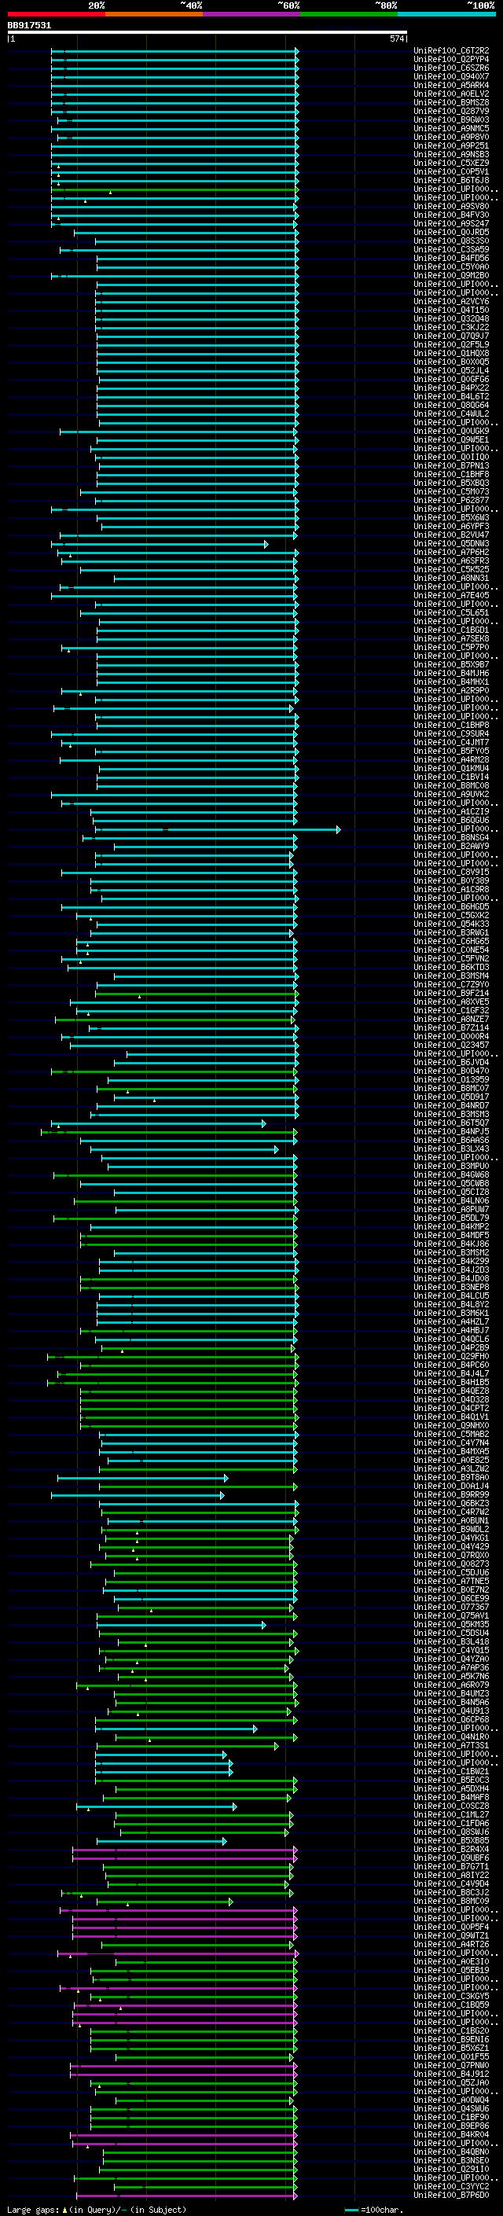This screenshot has height=2216, width=503.
Task: Select the UniRef100_Q5CIZ8 label
Action: (451, 1193)
